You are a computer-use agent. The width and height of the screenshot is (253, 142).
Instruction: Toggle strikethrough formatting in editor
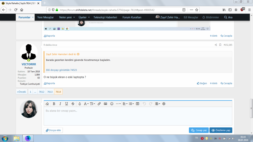[73, 104]
